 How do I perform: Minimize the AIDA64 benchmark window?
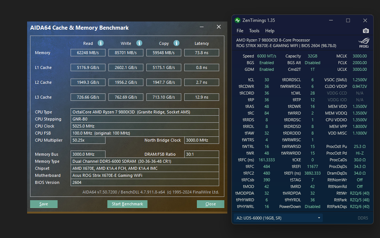(202, 27)
